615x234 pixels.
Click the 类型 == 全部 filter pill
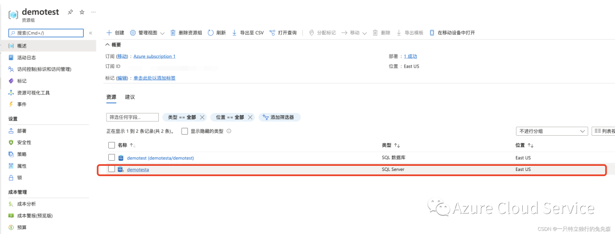pos(182,117)
